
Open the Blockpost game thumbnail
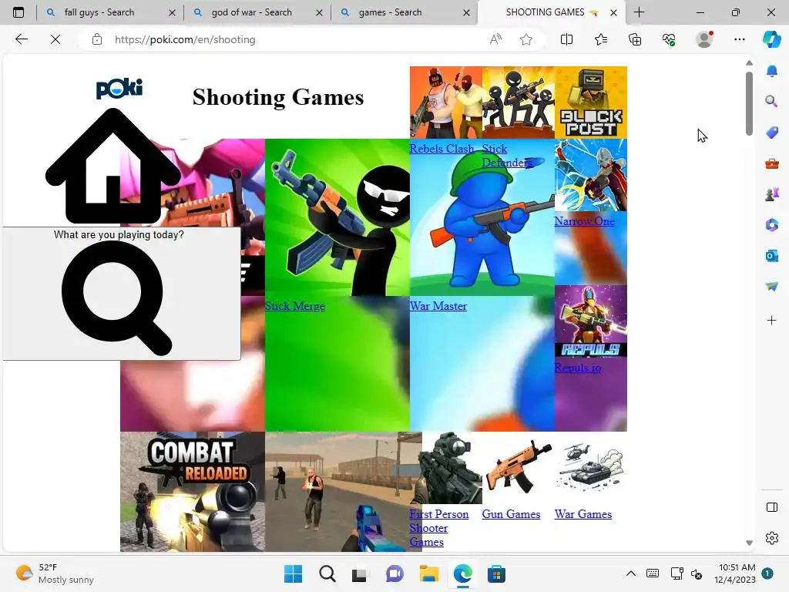(591, 103)
